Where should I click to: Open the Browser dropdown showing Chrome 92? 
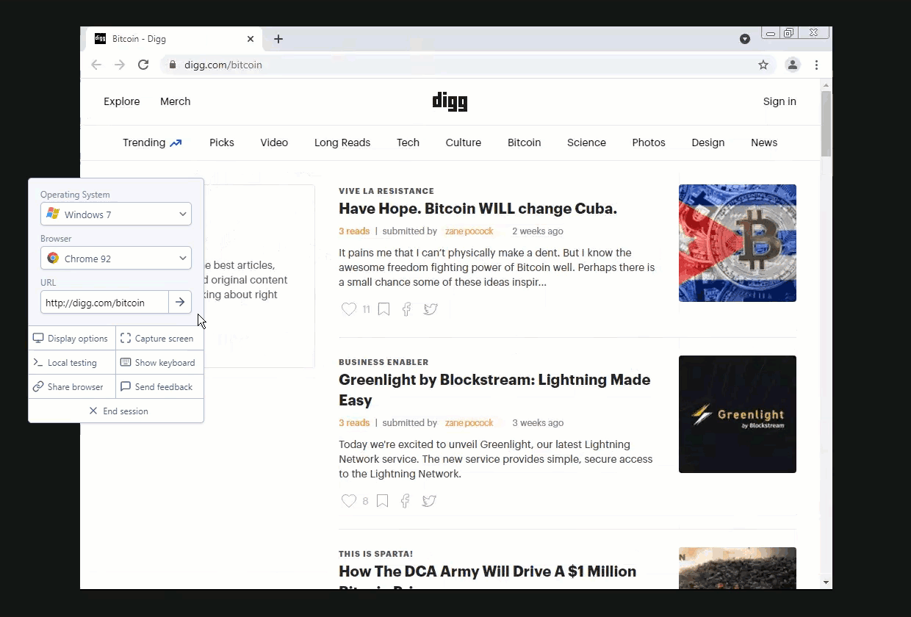[116, 258]
